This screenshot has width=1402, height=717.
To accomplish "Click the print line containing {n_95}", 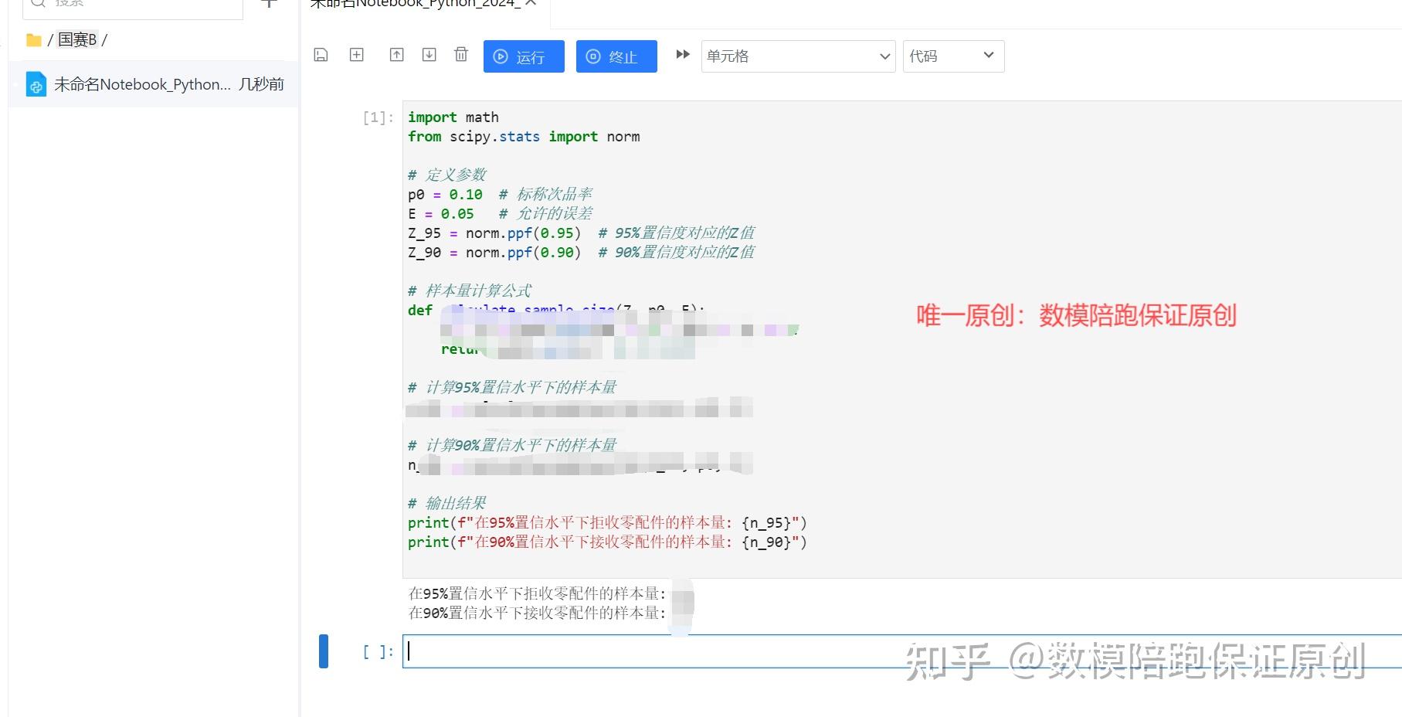I will [607, 523].
